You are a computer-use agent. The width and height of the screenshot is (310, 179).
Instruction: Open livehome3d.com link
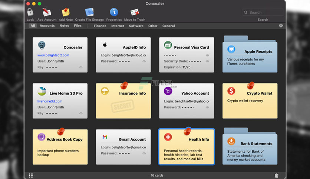coord(50,101)
